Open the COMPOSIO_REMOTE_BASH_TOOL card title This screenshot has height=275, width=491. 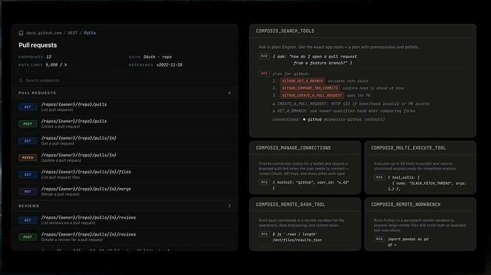click(x=291, y=204)
